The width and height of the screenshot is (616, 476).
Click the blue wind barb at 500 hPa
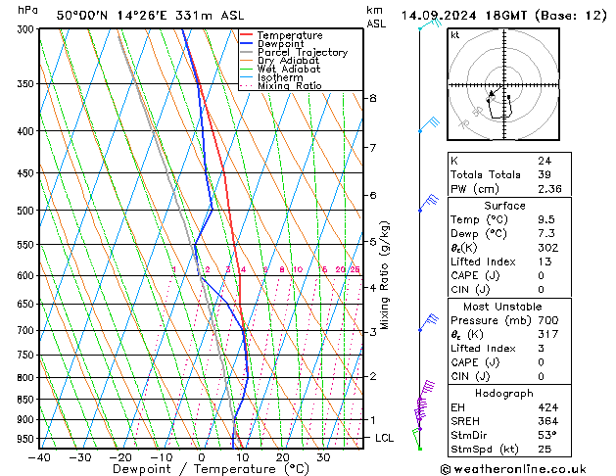[428, 205]
